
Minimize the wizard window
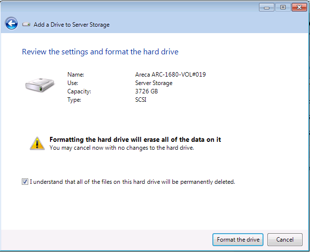click(267, 7)
